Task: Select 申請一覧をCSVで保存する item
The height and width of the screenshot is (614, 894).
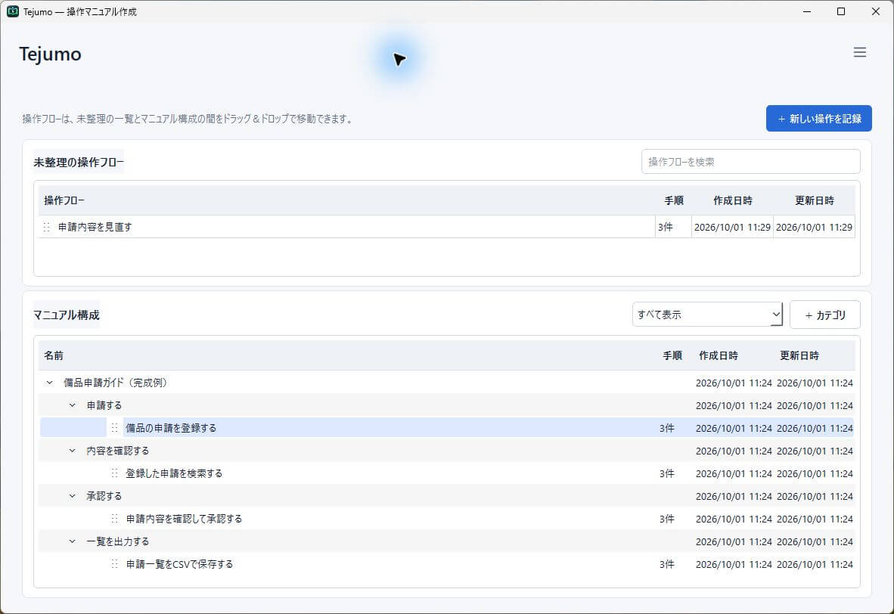Action: 446,564
